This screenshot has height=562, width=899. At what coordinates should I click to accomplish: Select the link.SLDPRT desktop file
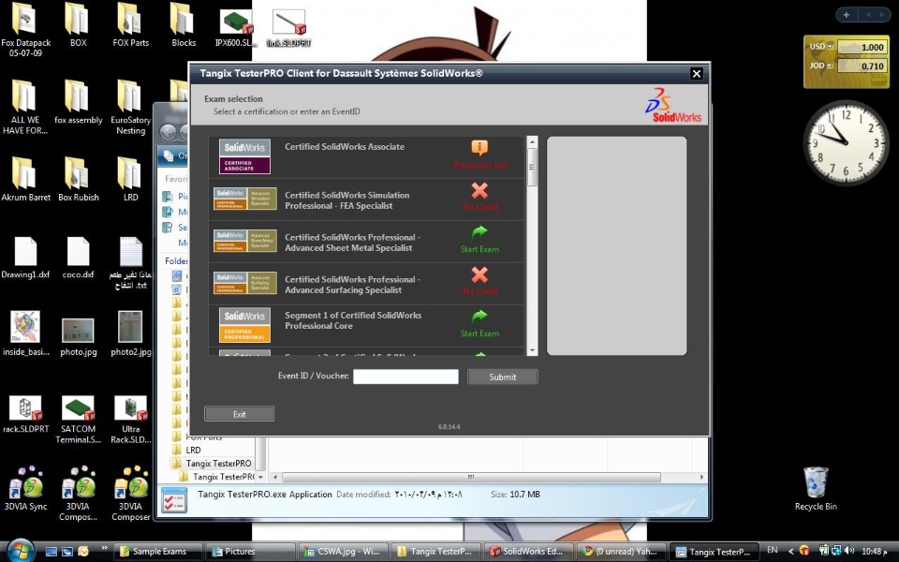pos(289,27)
